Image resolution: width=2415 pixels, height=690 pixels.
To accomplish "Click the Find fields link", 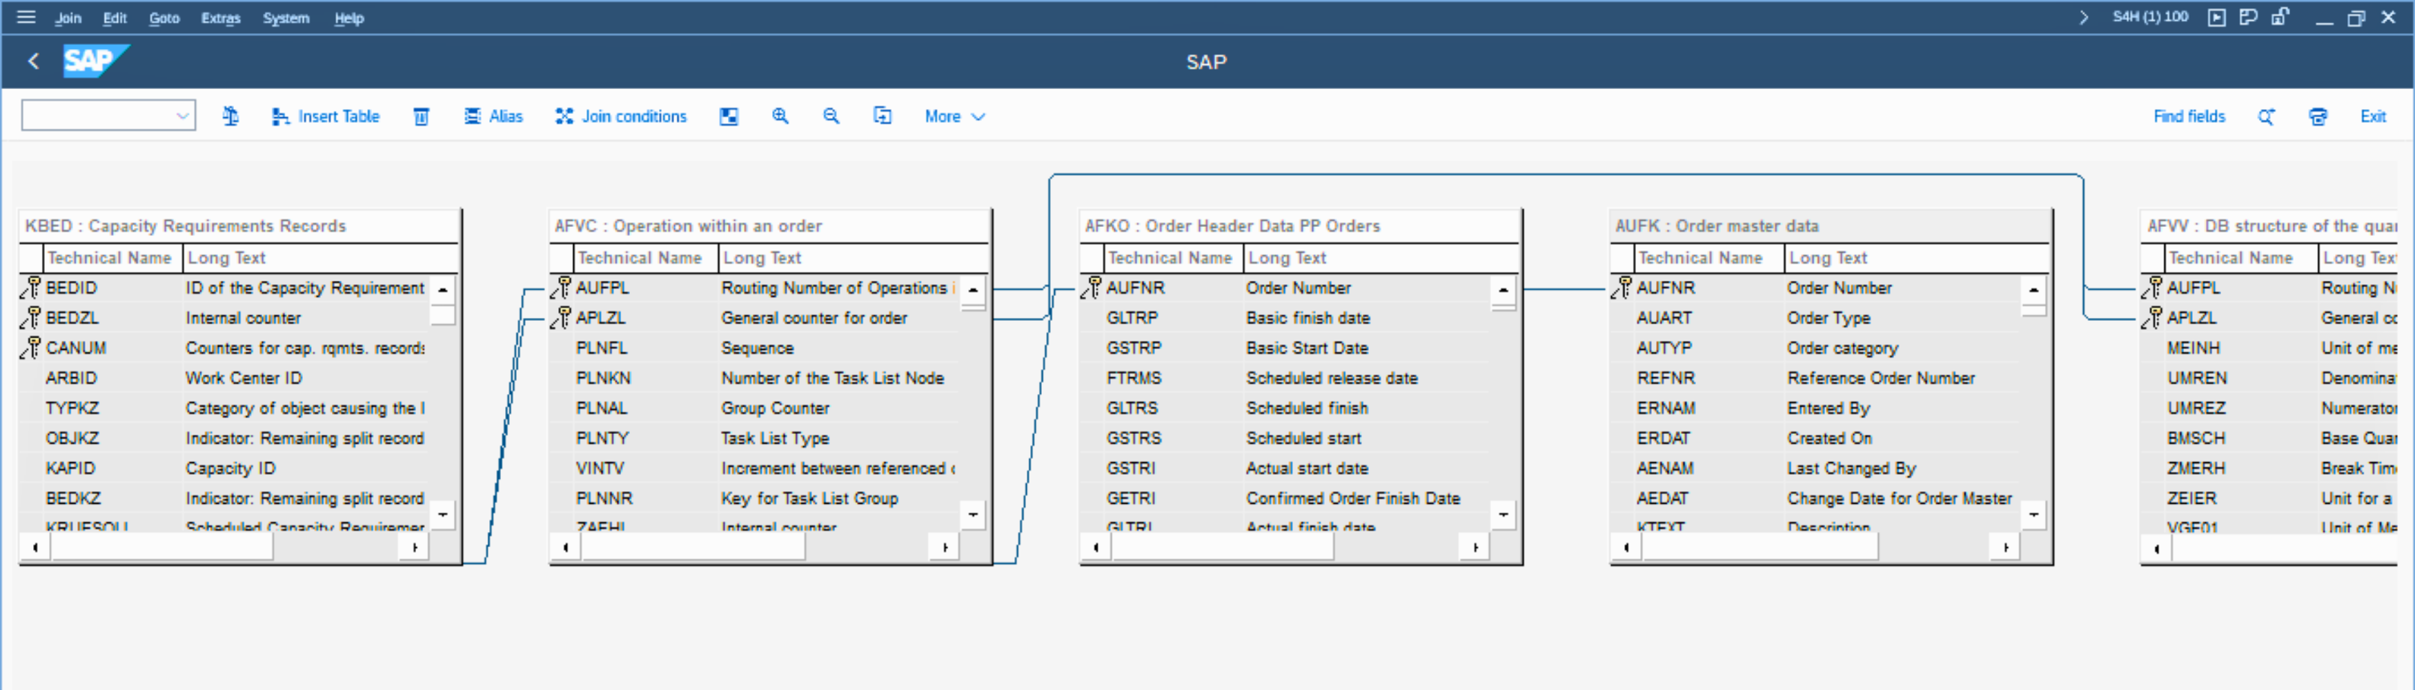I will (x=2188, y=116).
